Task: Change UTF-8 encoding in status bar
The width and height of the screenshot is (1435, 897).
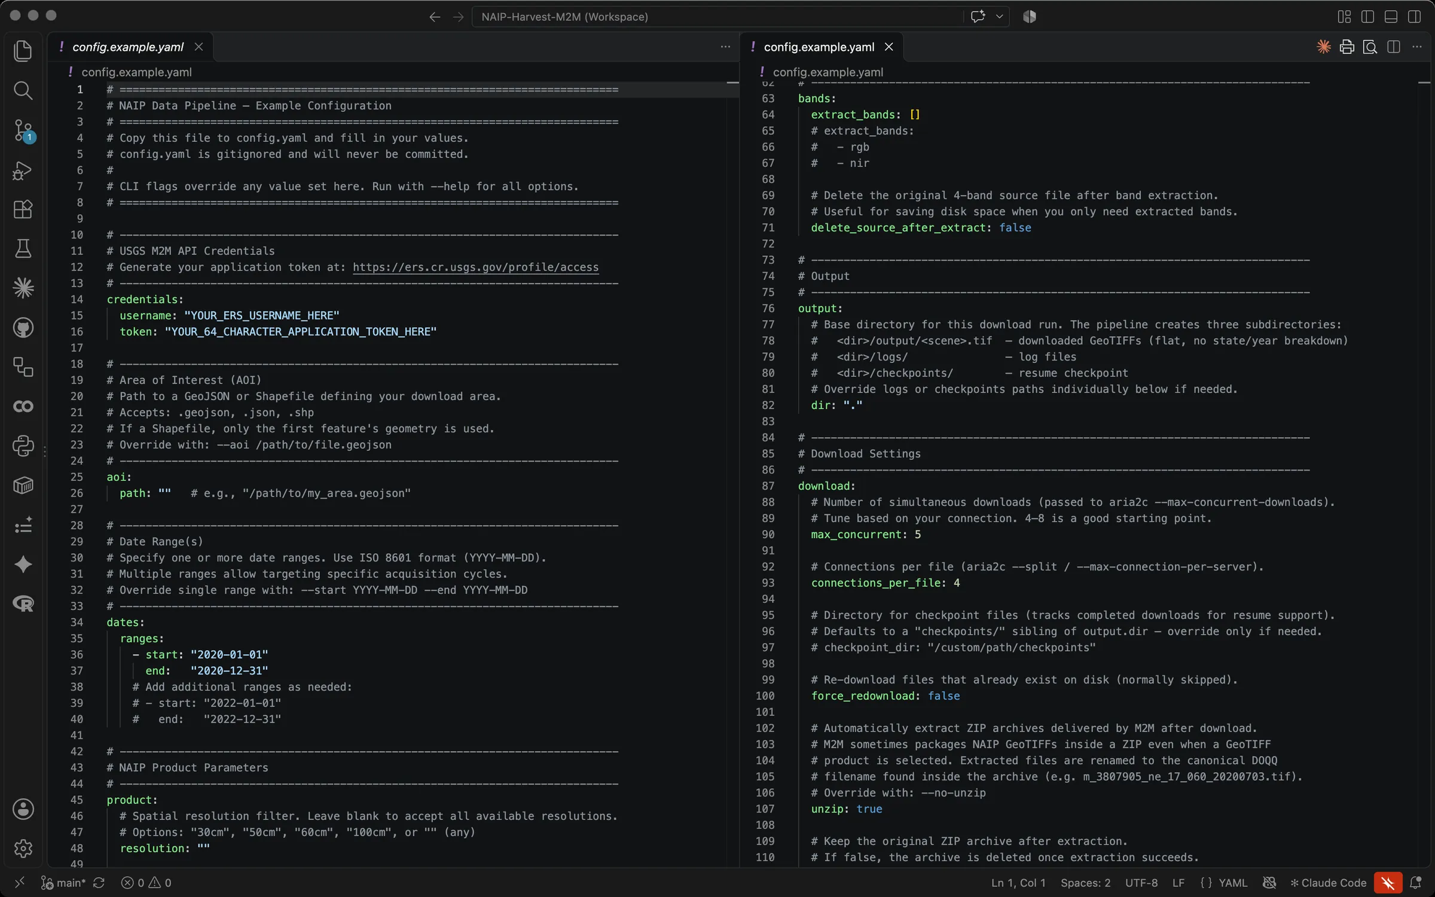Action: tap(1141, 883)
